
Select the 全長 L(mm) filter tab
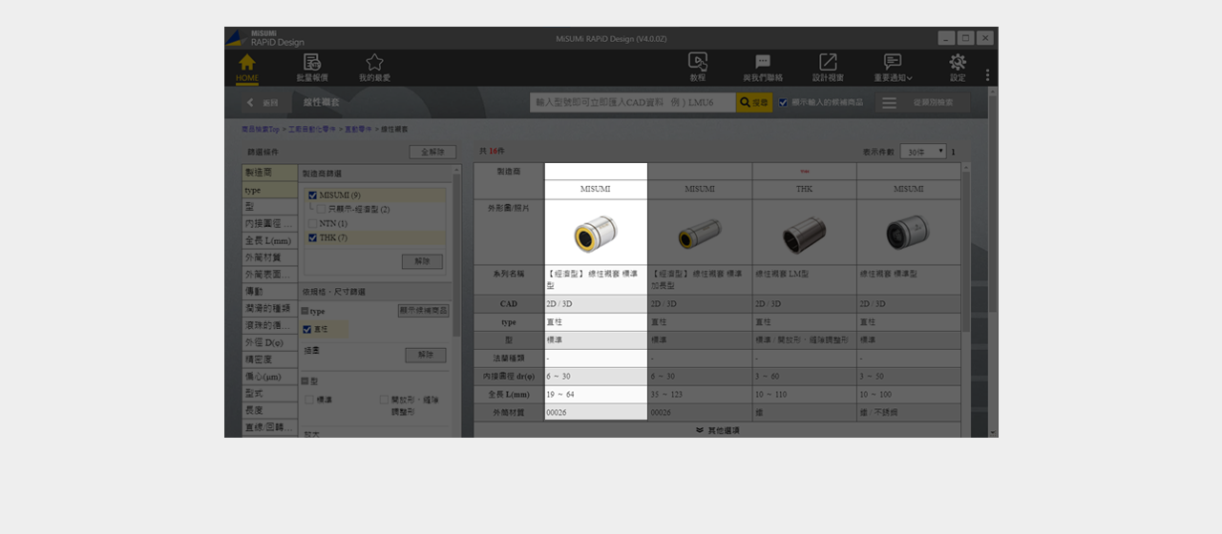269,240
